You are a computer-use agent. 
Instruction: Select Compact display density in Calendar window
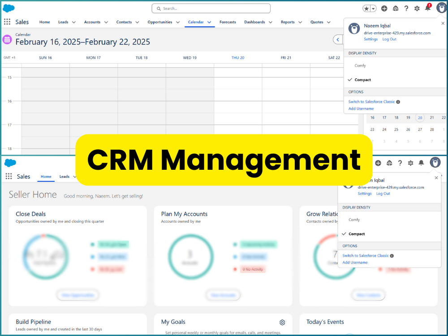click(x=362, y=80)
